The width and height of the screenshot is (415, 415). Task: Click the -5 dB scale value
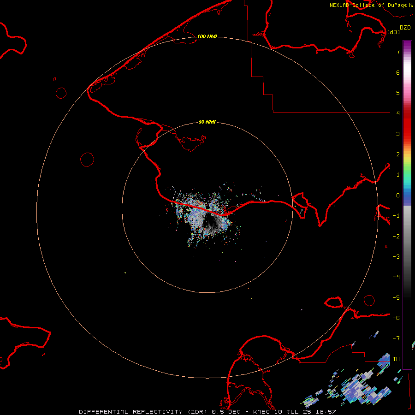click(x=396, y=298)
